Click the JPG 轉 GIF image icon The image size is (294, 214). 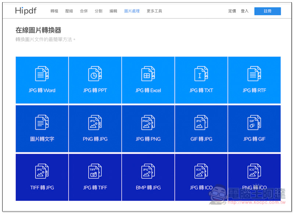tap(254, 122)
